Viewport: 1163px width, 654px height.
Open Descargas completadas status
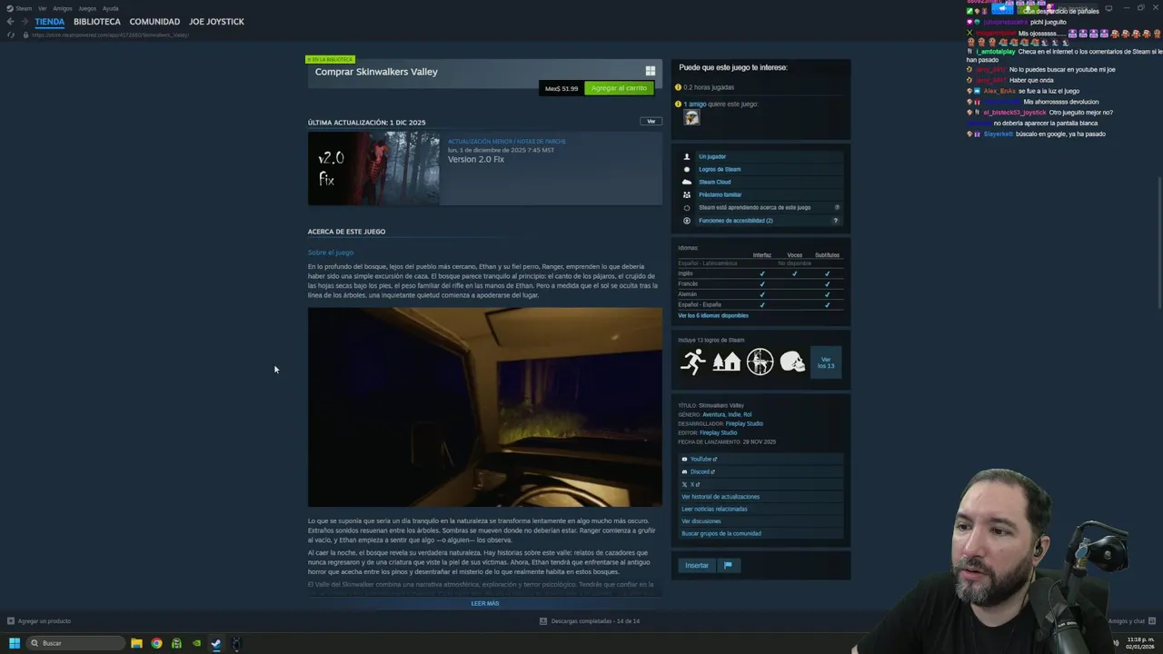pyautogui.click(x=591, y=621)
